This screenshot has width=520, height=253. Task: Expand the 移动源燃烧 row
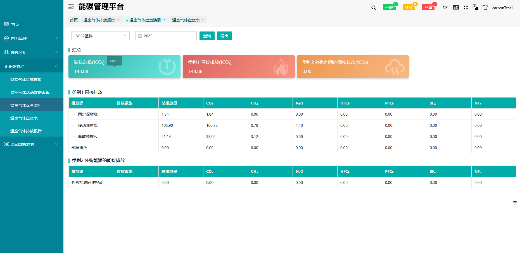click(74, 125)
